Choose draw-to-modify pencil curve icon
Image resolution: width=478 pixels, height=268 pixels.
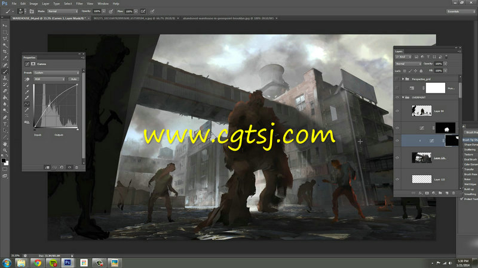[x=27, y=110]
